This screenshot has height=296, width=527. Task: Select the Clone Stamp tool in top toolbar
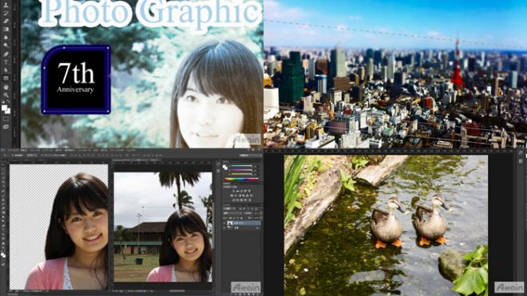[6, 5]
